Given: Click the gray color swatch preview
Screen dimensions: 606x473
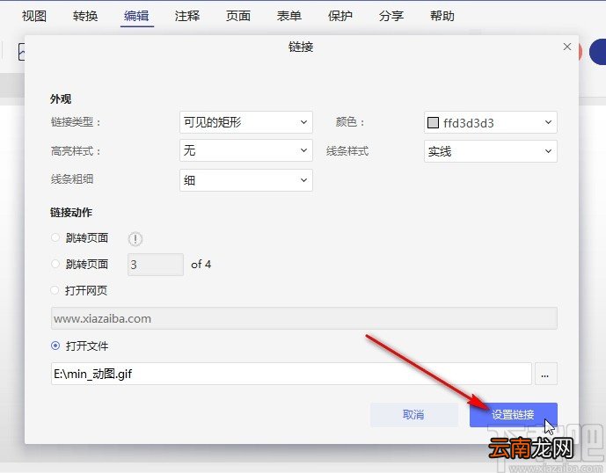Looking at the screenshot, I should click(433, 123).
